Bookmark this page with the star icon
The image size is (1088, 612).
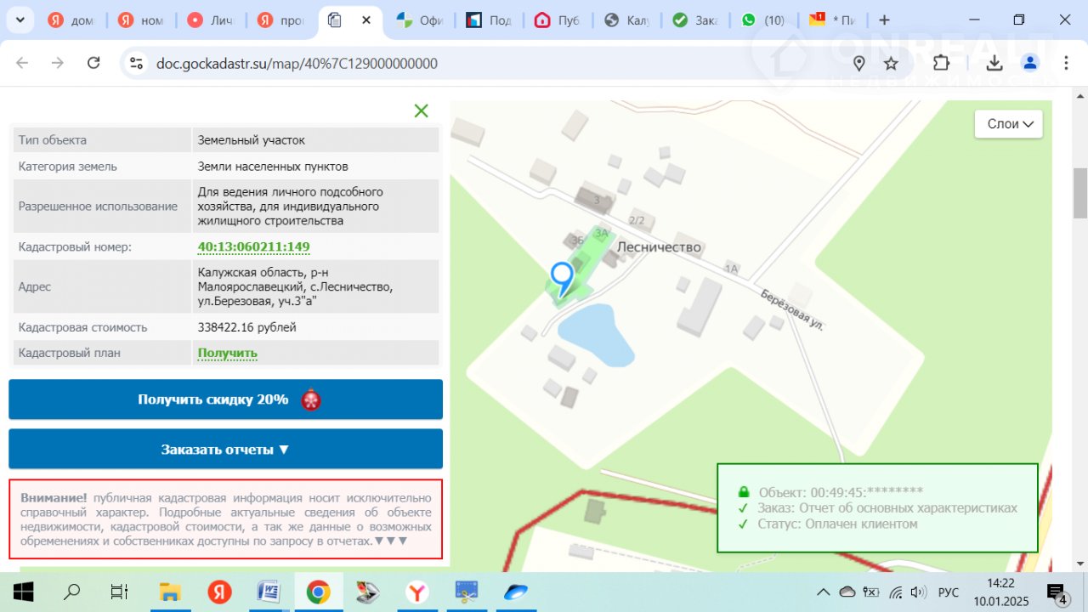tap(891, 63)
